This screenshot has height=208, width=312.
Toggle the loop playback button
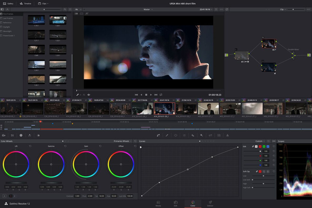161,95
